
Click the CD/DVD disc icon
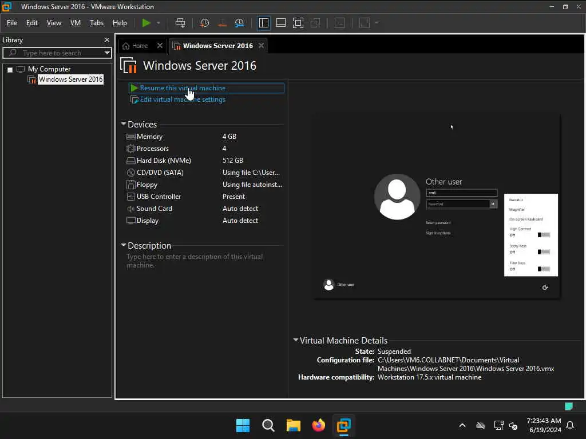pos(131,173)
